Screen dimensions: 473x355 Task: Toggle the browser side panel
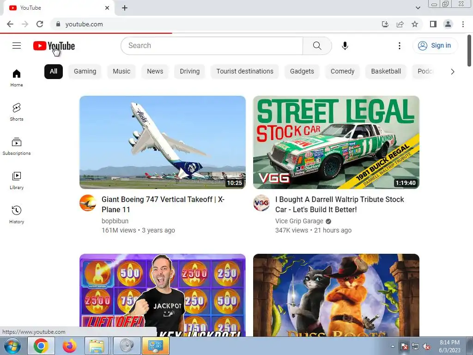433,24
